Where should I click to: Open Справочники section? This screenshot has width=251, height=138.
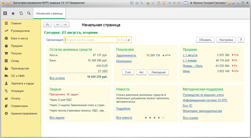(x=19, y=106)
